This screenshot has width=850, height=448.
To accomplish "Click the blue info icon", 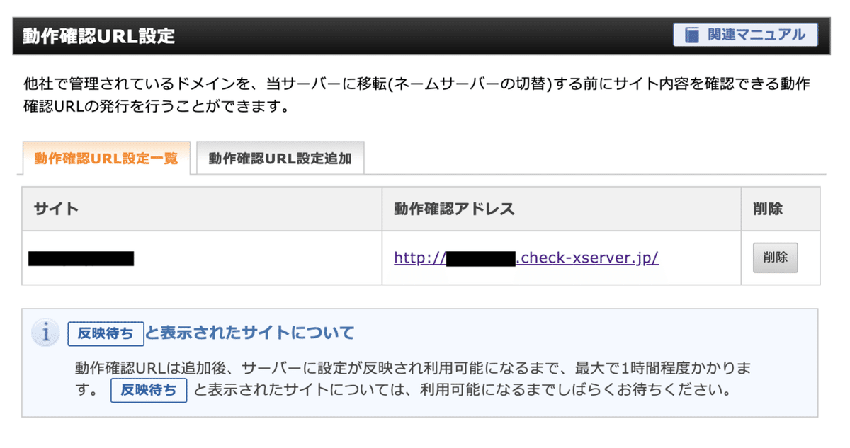I will [46, 333].
